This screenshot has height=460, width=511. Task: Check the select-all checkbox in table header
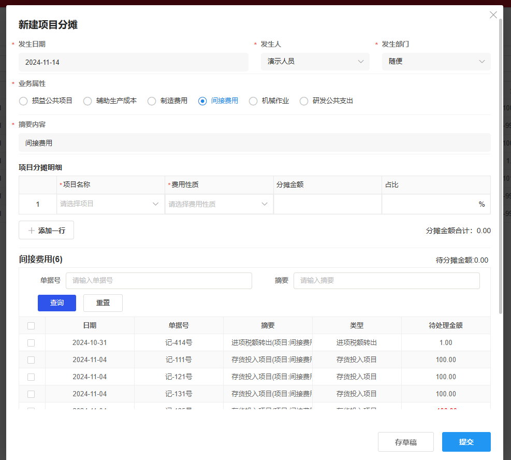click(31, 325)
